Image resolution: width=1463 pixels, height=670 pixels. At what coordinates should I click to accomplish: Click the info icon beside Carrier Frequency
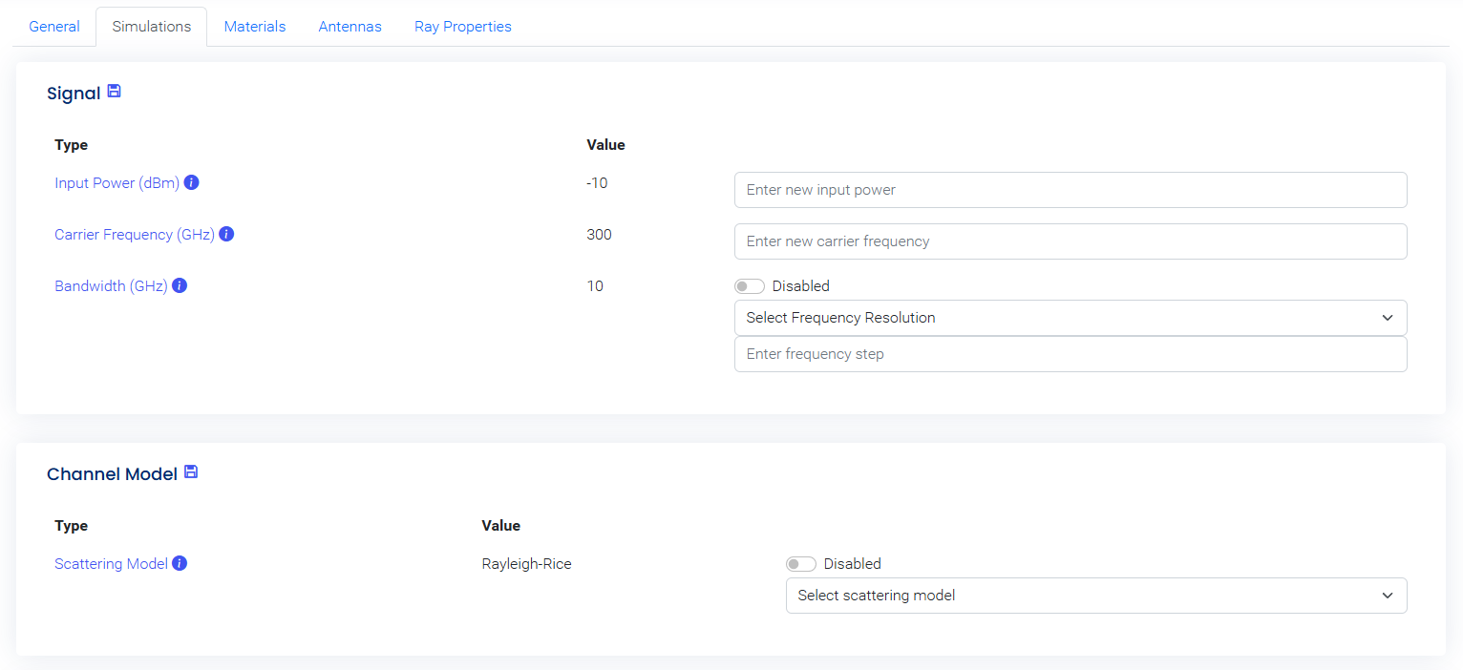coord(226,234)
